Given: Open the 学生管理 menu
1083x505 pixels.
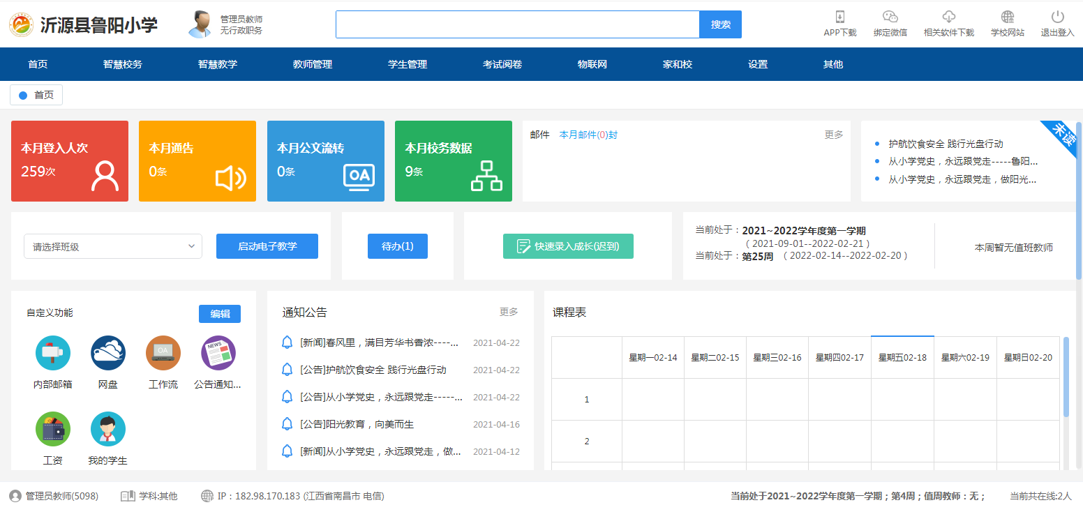Looking at the screenshot, I should 408,64.
